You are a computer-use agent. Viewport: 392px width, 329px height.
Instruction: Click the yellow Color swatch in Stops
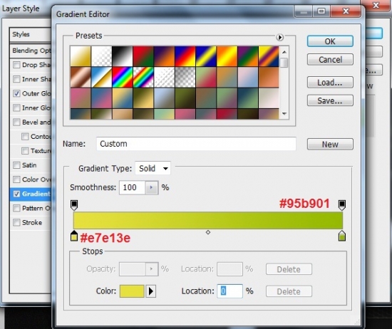(x=132, y=291)
